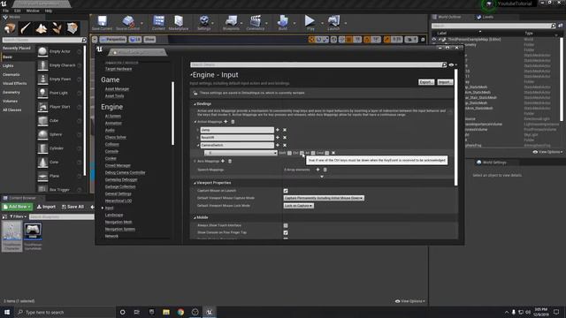This screenshot has height=318, width=566.
Task: Click the settings category list scrollbar
Action: tap(173, 113)
